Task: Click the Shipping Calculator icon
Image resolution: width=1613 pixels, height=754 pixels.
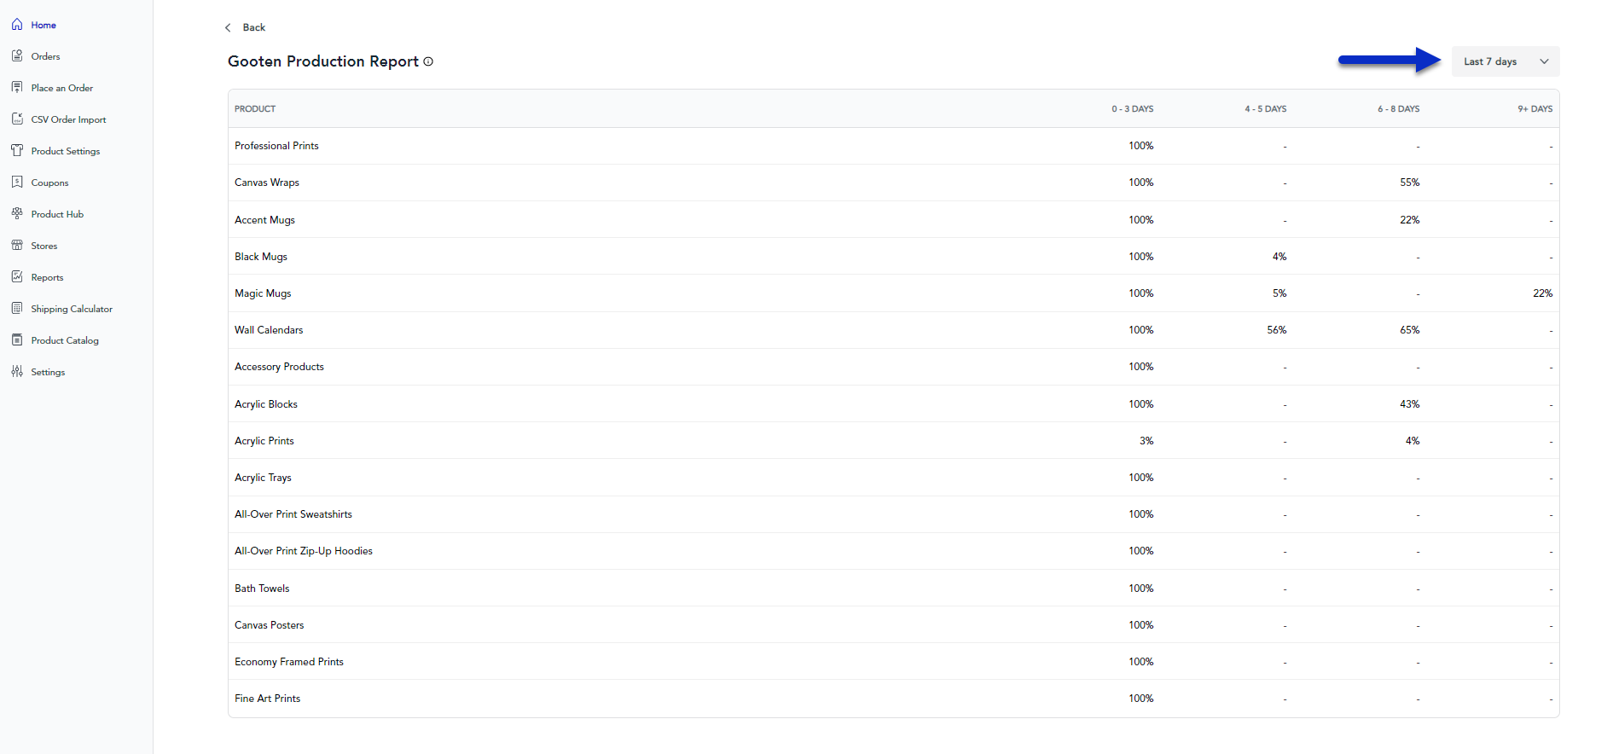Action: (17, 309)
